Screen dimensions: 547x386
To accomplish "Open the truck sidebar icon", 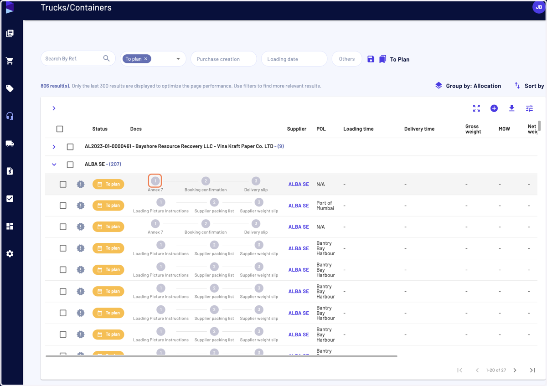I will pos(10,144).
